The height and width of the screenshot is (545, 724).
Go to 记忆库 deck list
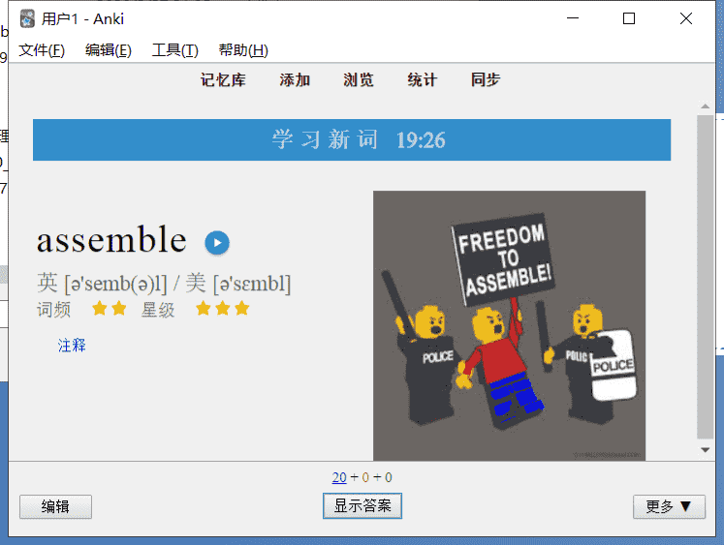(x=223, y=79)
